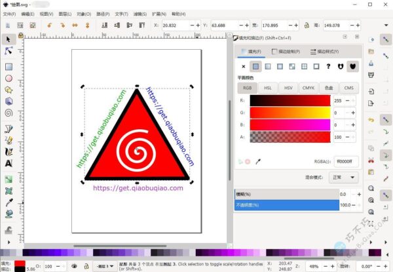Viewport: 393px width, 272px height.
Task: Select the Selector arrow tool
Action: [9, 39]
